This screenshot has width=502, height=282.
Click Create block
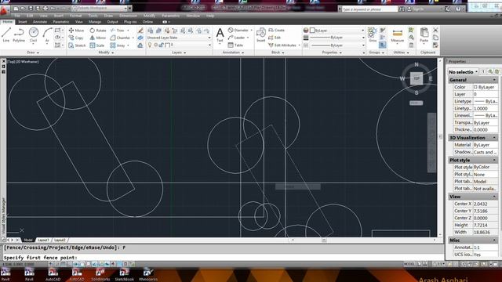pos(276,30)
